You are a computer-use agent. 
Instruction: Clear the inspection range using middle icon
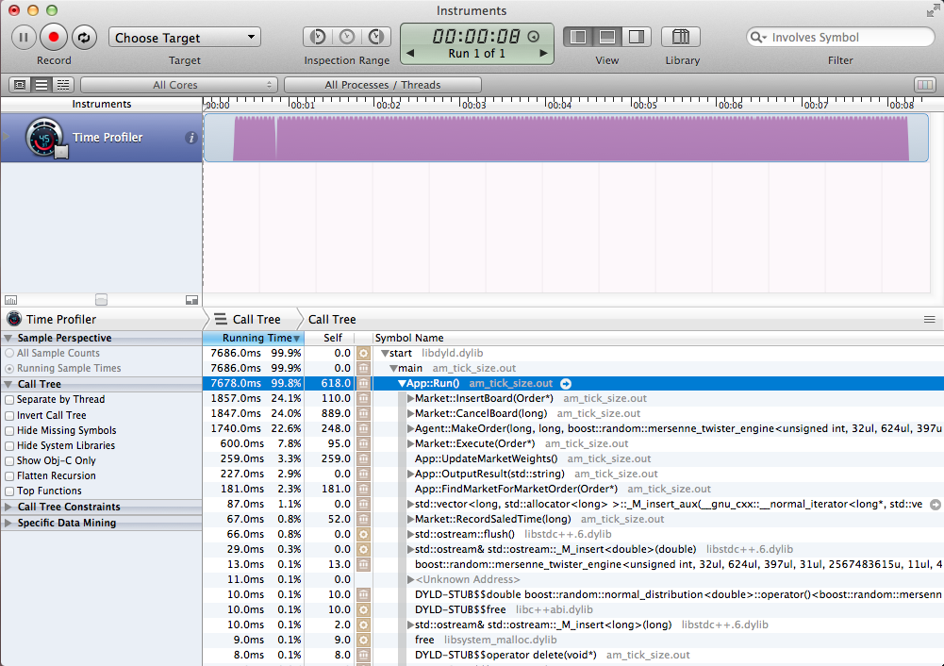point(346,36)
